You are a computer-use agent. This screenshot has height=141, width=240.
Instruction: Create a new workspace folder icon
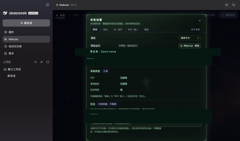click(48, 62)
